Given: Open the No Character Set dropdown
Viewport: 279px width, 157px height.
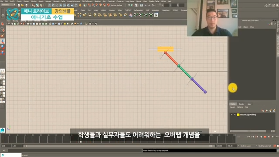Looking at the screenshot, I should (x=264, y=146).
